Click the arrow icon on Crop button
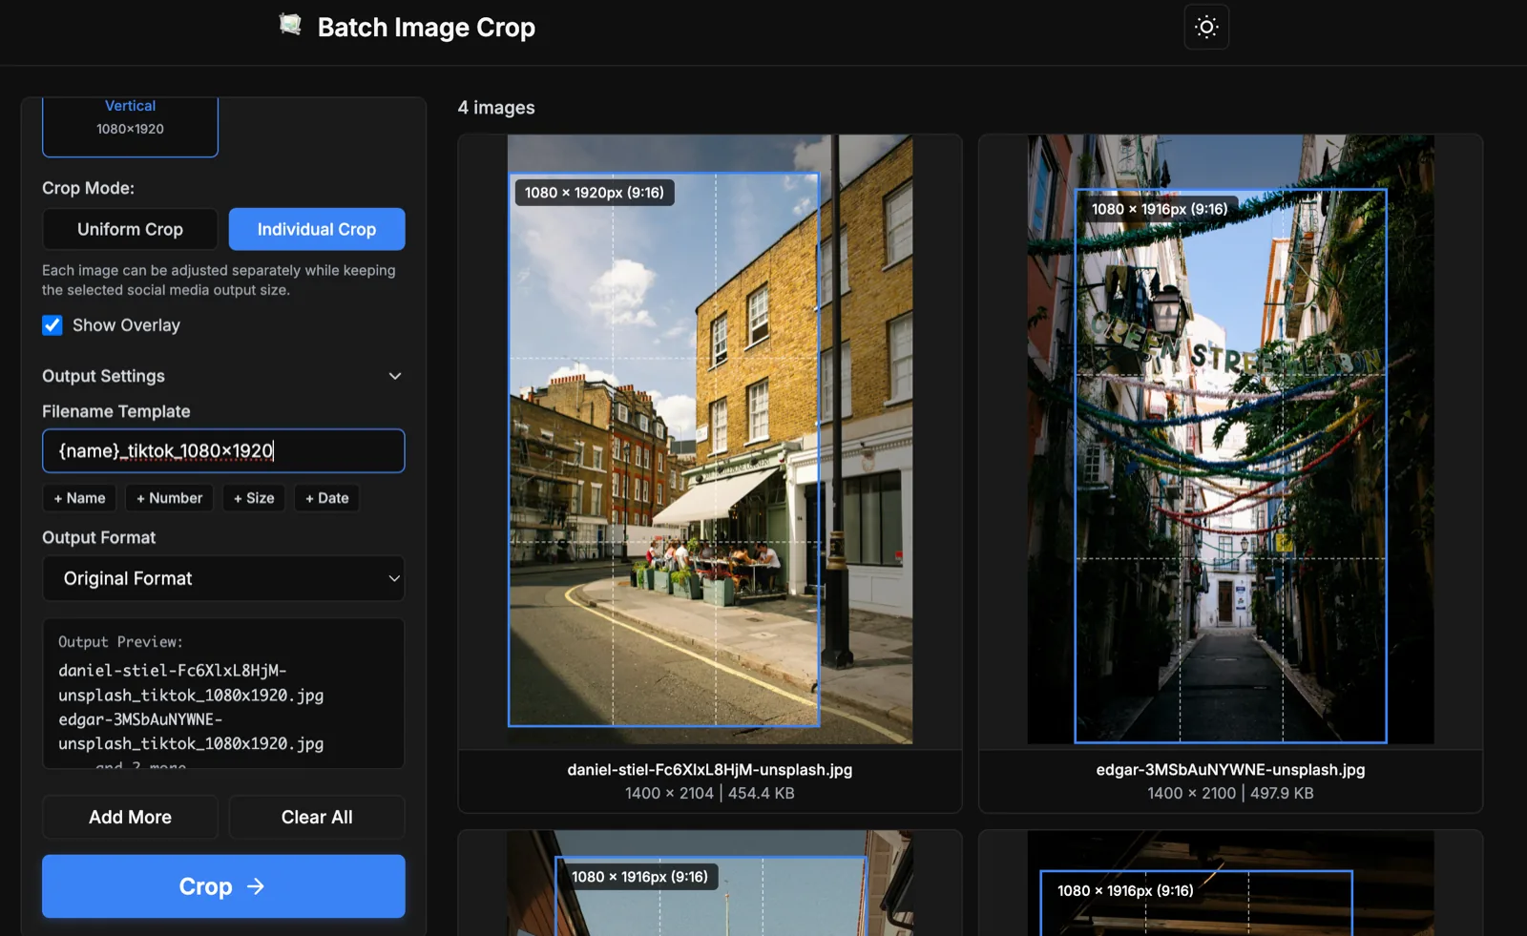 click(x=256, y=886)
